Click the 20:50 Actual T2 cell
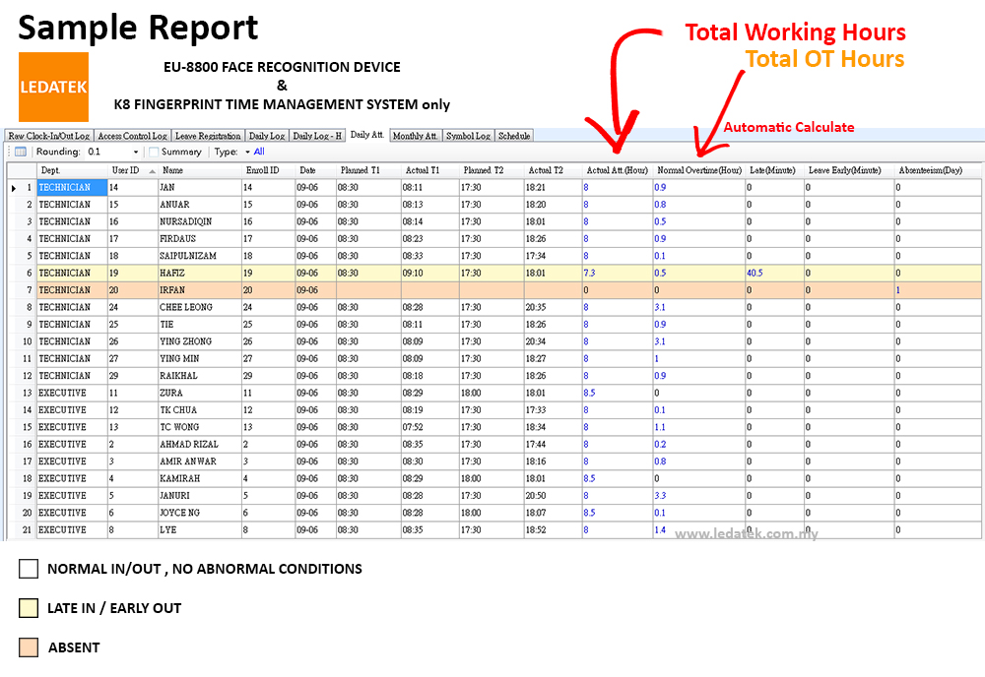This screenshot has height=677, width=985. click(x=553, y=496)
